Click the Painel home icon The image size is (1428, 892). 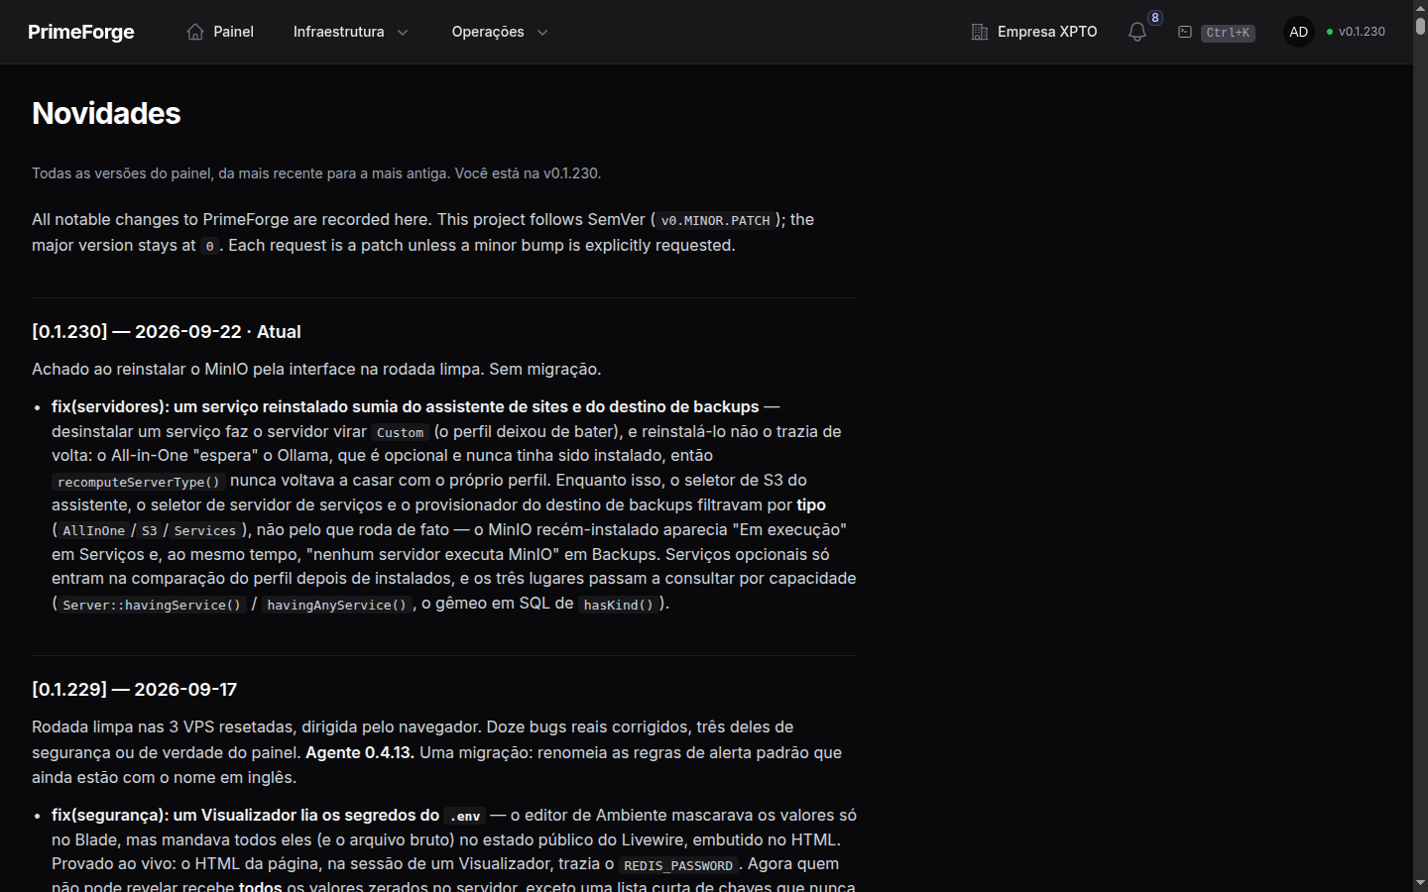pyautogui.click(x=195, y=32)
